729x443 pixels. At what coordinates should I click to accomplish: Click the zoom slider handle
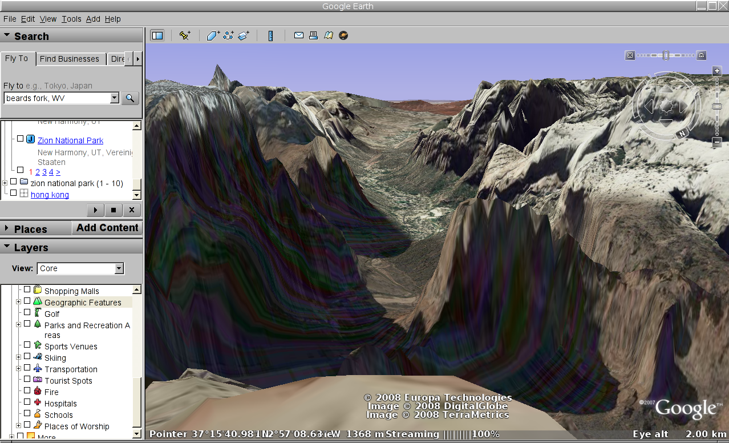pyautogui.click(x=717, y=107)
